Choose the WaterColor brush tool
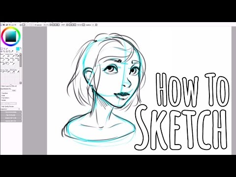Image resolution: width=236 pixels, height=177 pixels. click(17, 56)
